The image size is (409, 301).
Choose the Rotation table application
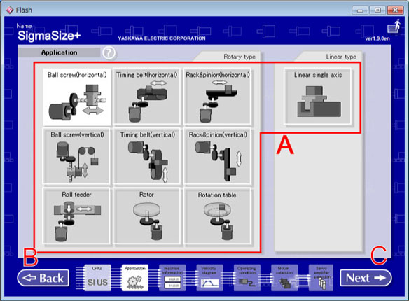coord(217,216)
